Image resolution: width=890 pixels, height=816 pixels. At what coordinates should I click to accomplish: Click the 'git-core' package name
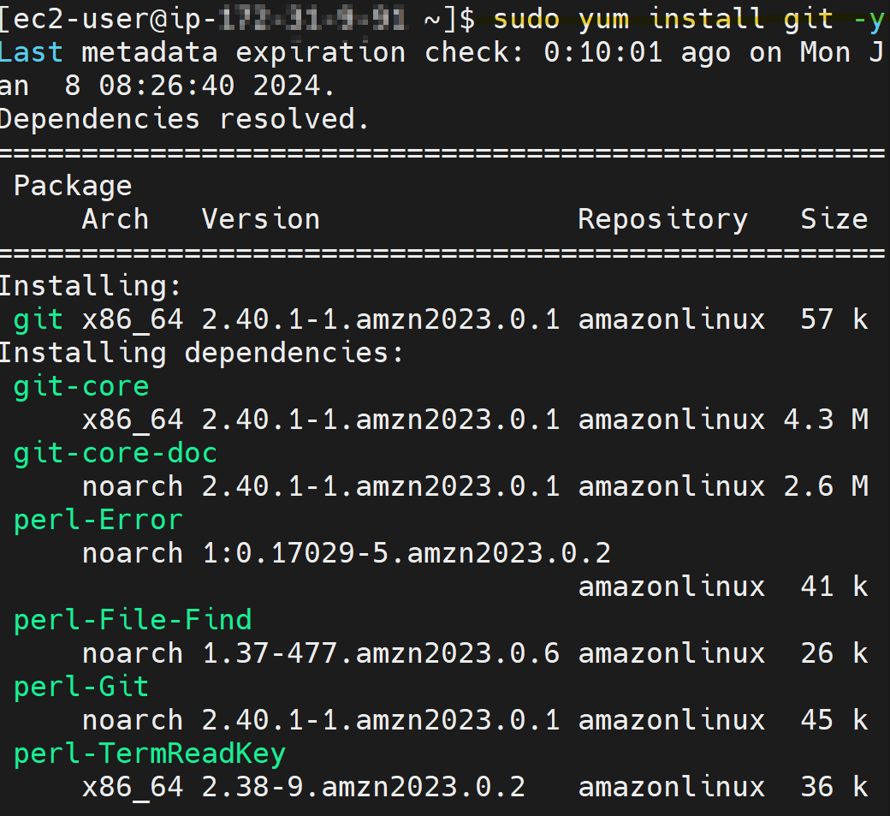81,387
